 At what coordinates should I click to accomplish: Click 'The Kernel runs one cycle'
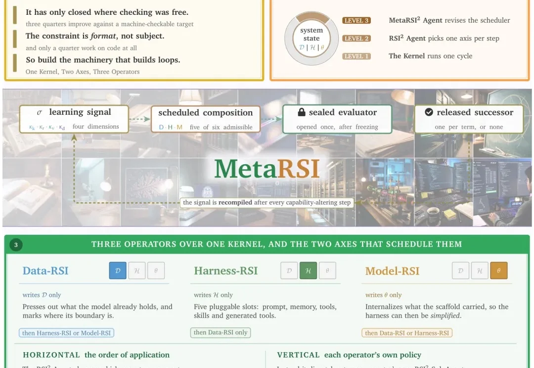(431, 56)
